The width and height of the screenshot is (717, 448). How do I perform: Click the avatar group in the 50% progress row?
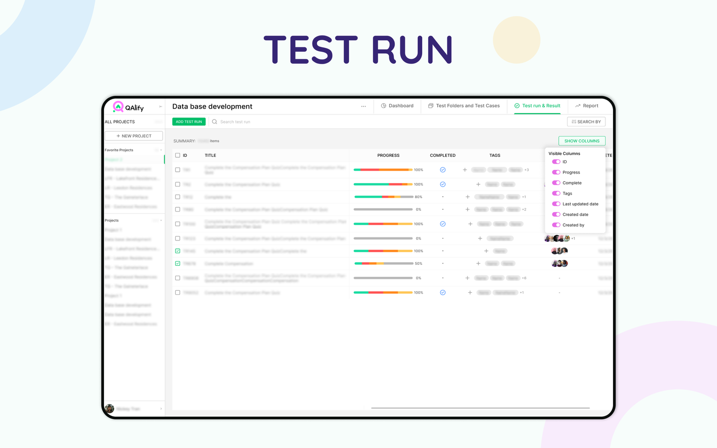click(x=560, y=263)
